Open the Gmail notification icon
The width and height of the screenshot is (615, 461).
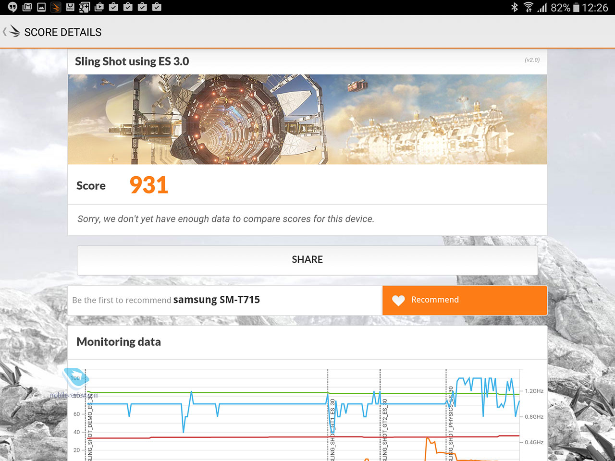click(x=27, y=7)
